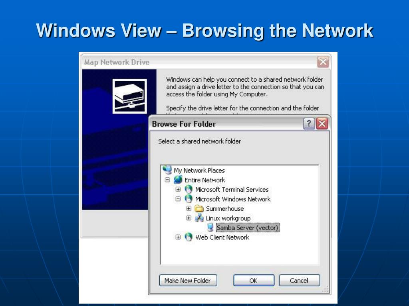Click the Summerhouse folder icon
This screenshot has width=409, height=306.
[199, 208]
